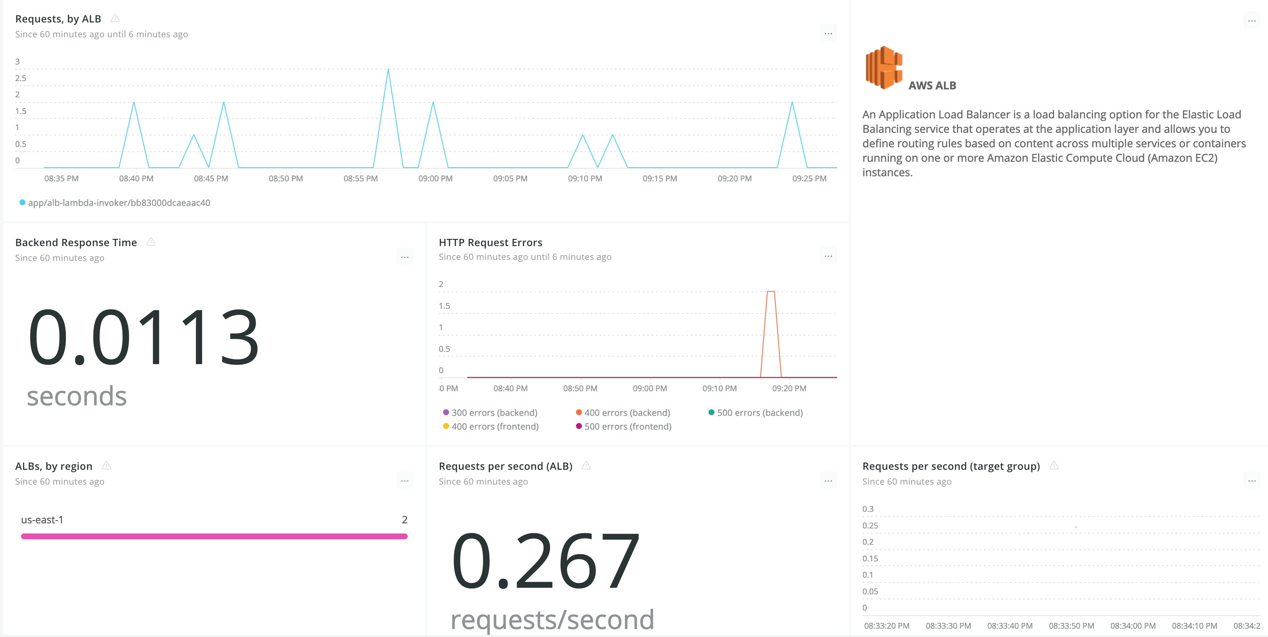Open ellipsis menu on Requests, by ALB widget
Screen dimensions: 1268x637
pyautogui.click(x=828, y=34)
